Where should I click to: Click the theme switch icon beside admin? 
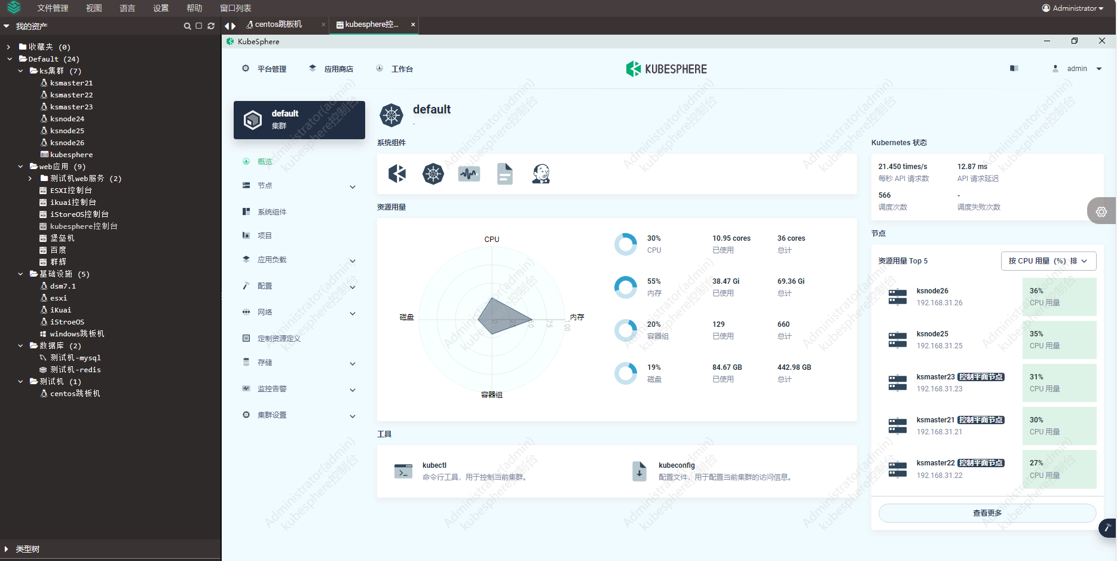point(1014,69)
